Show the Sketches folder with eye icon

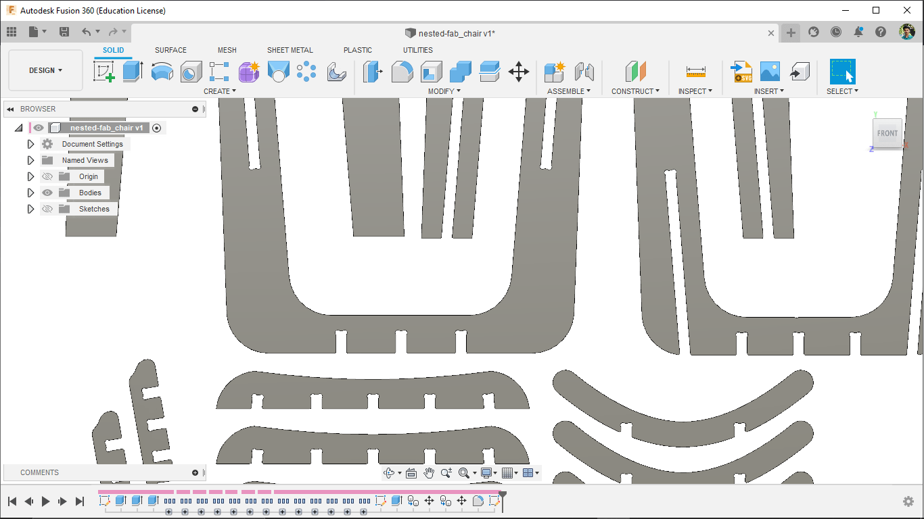click(x=47, y=209)
